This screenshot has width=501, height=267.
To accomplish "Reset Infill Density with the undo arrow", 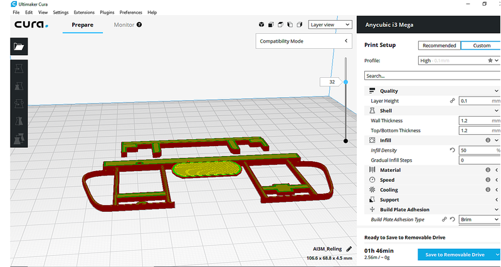I will point(453,150).
